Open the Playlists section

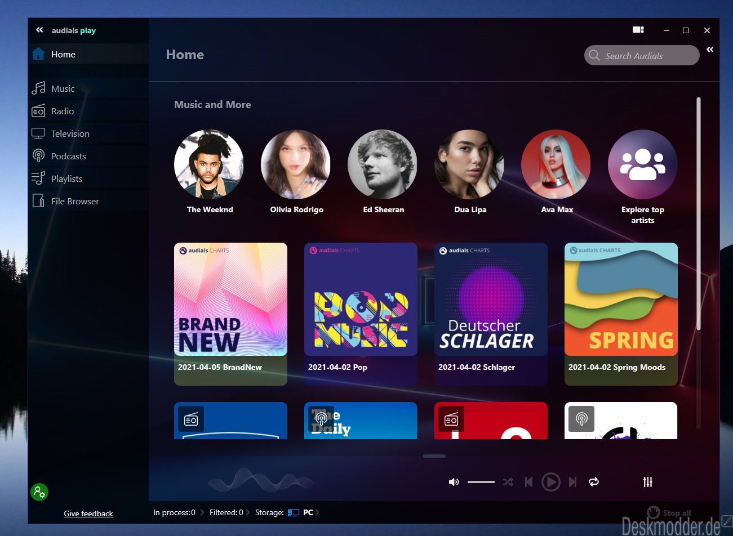click(x=88, y=178)
